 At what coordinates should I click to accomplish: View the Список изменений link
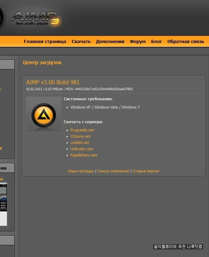click(113, 171)
